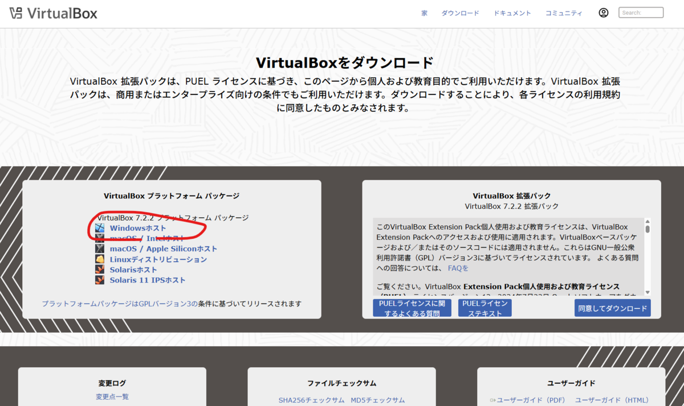Open the SHA256チェックサム link
The width and height of the screenshot is (684, 406).
(x=312, y=400)
